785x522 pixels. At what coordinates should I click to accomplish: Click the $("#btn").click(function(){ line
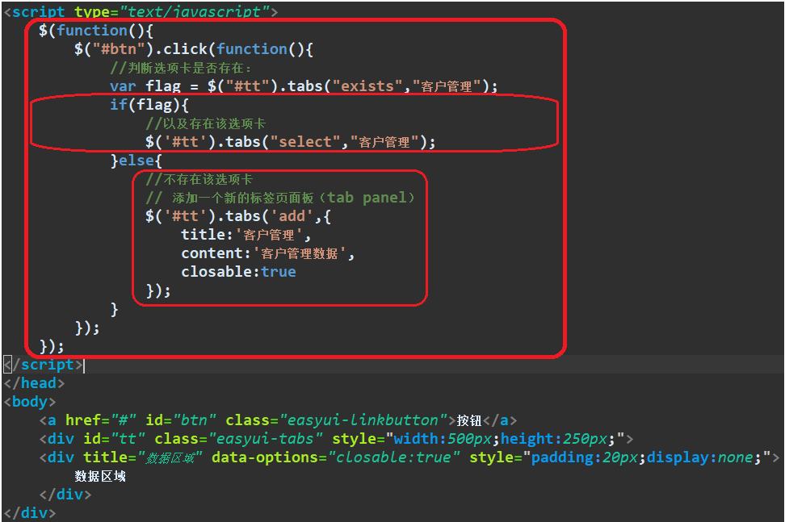(x=194, y=49)
